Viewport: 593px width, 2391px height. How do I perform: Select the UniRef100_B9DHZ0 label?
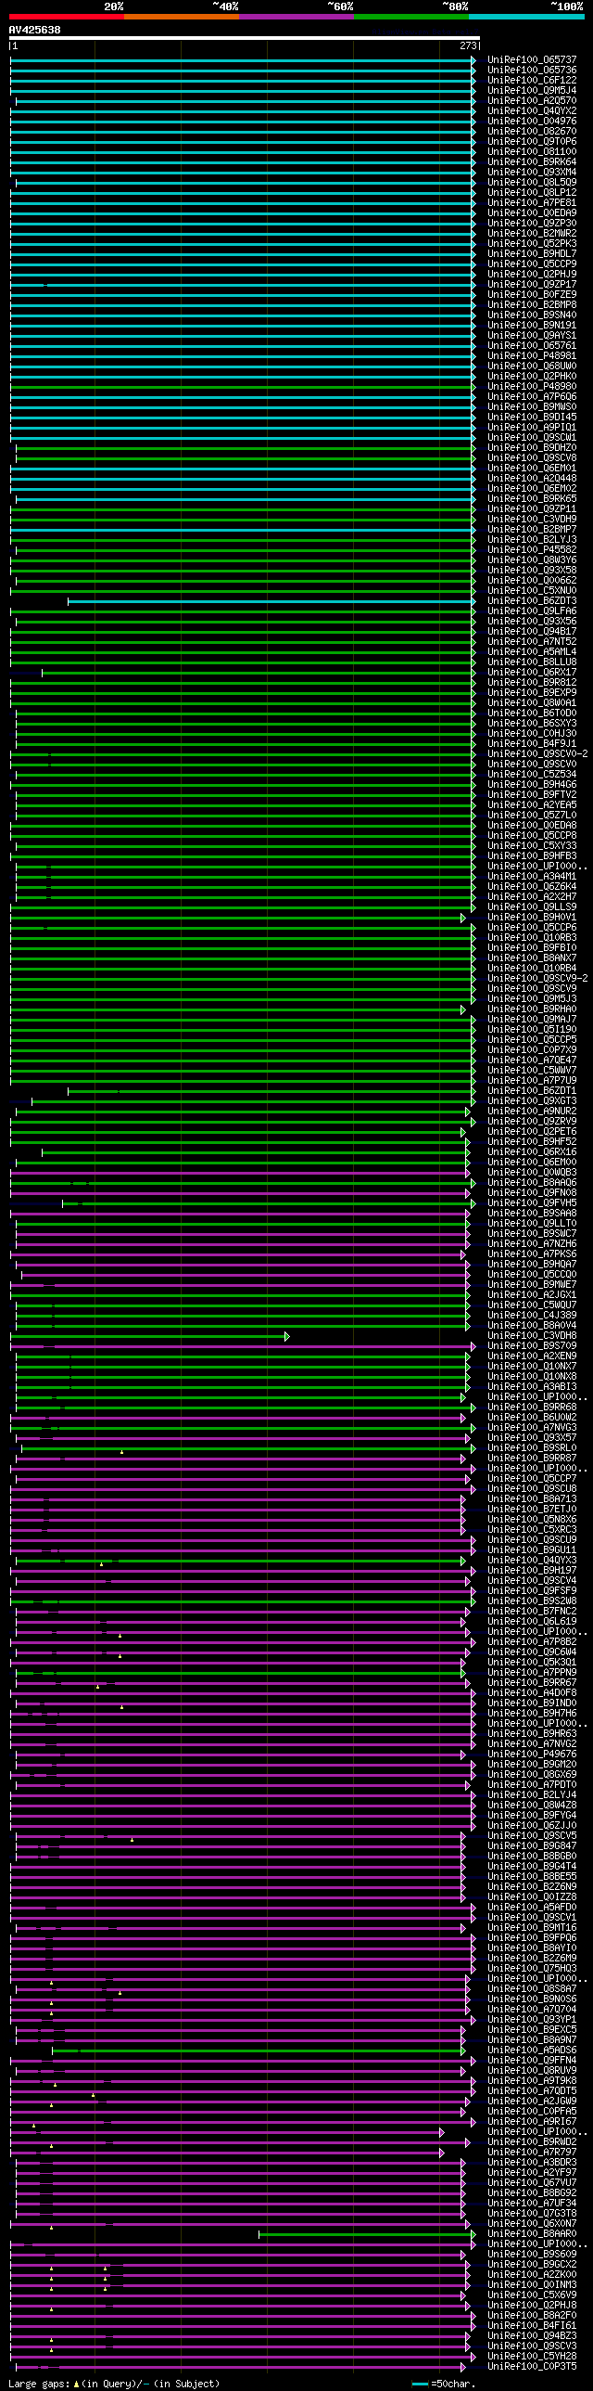(532, 448)
